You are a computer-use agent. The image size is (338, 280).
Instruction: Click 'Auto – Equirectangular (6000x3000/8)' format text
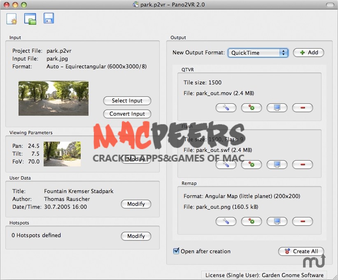(x=97, y=66)
